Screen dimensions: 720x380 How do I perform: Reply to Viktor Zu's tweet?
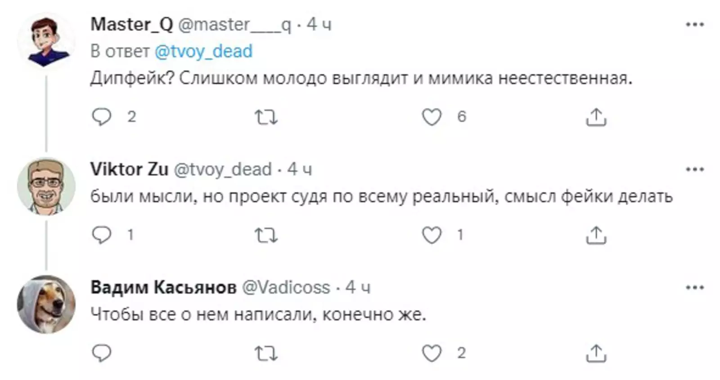tap(102, 235)
